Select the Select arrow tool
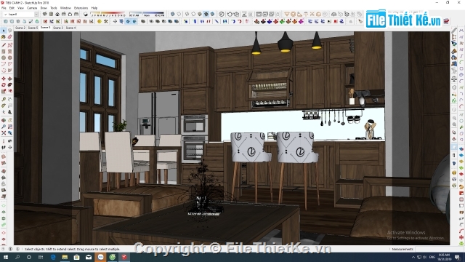The height and width of the screenshot is (262, 465). point(4,31)
